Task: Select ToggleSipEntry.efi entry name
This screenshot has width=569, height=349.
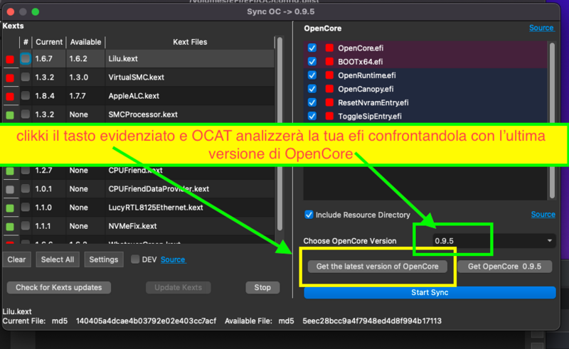Action: pyautogui.click(x=370, y=116)
